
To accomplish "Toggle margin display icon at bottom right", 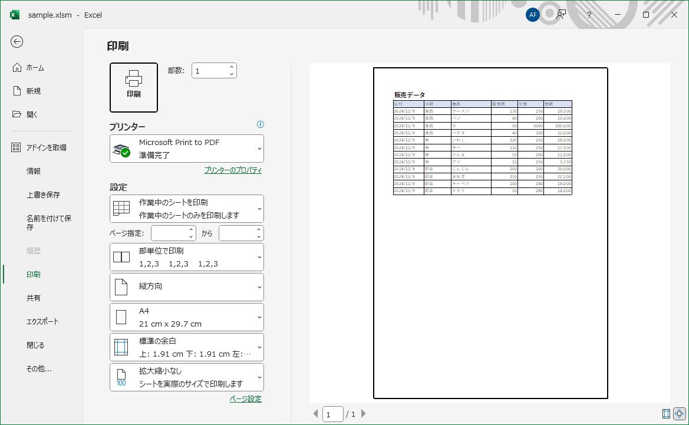I will point(666,414).
